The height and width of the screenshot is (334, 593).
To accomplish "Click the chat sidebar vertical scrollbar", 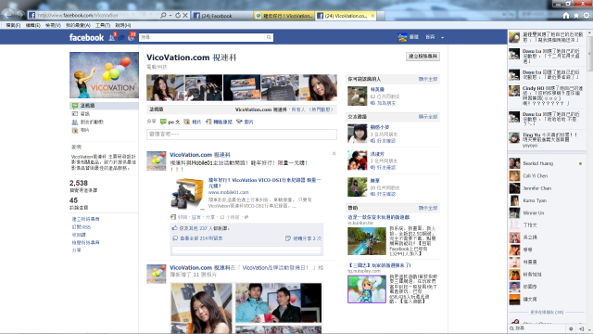I will pos(590,53).
